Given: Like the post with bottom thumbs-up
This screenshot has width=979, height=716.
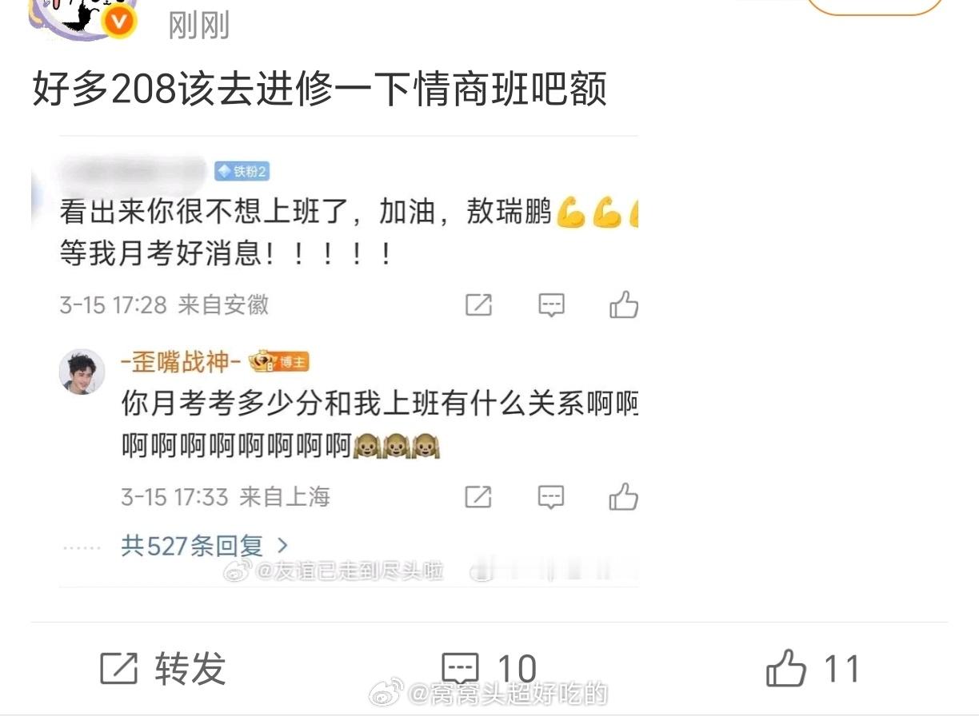Looking at the screenshot, I should (786, 668).
